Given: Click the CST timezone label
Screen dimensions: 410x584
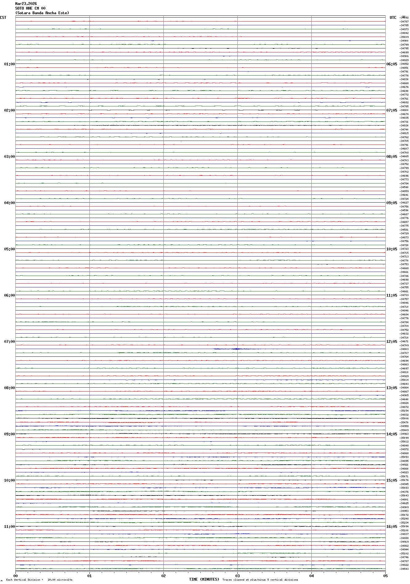Looking at the screenshot, I should (x=3, y=18).
